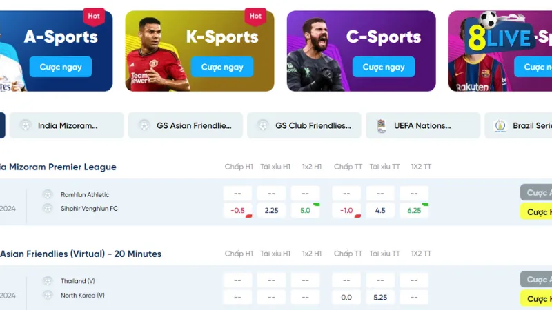
Task: Click the Thailand (V) team ball icon
Action: [x=48, y=281]
